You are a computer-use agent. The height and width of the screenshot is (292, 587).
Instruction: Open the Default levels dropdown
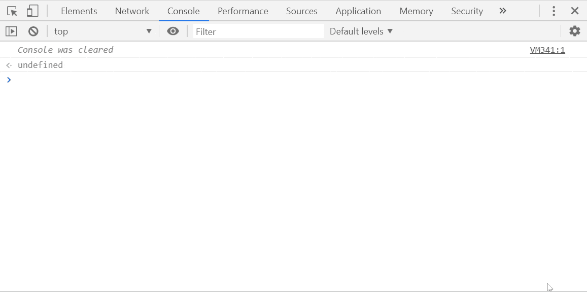point(361,31)
